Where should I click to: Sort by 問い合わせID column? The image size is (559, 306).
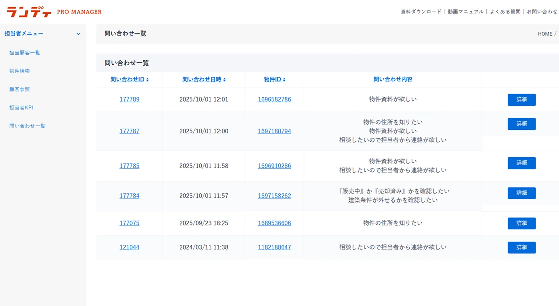coord(129,79)
